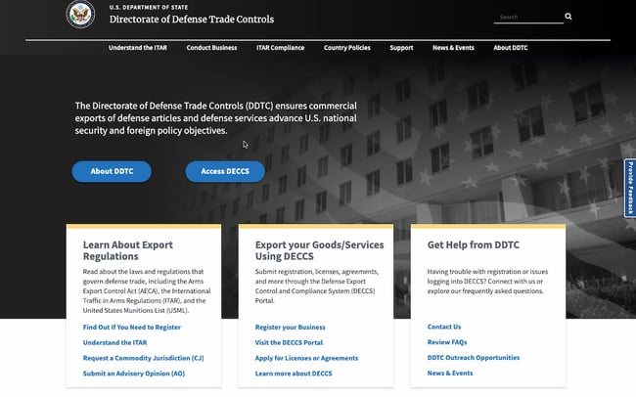This screenshot has height=397, width=636.
Task: Follow the Register your Business link
Action: pos(290,328)
